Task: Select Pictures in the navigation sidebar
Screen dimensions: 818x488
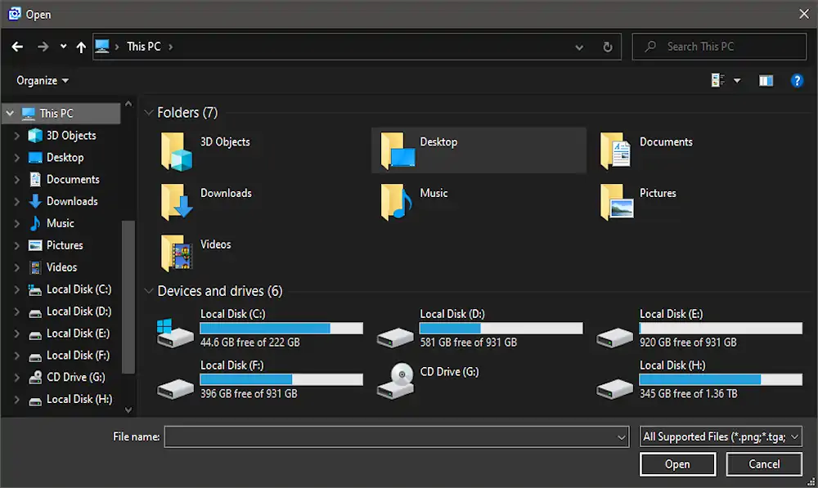Action: pos(65,245)
